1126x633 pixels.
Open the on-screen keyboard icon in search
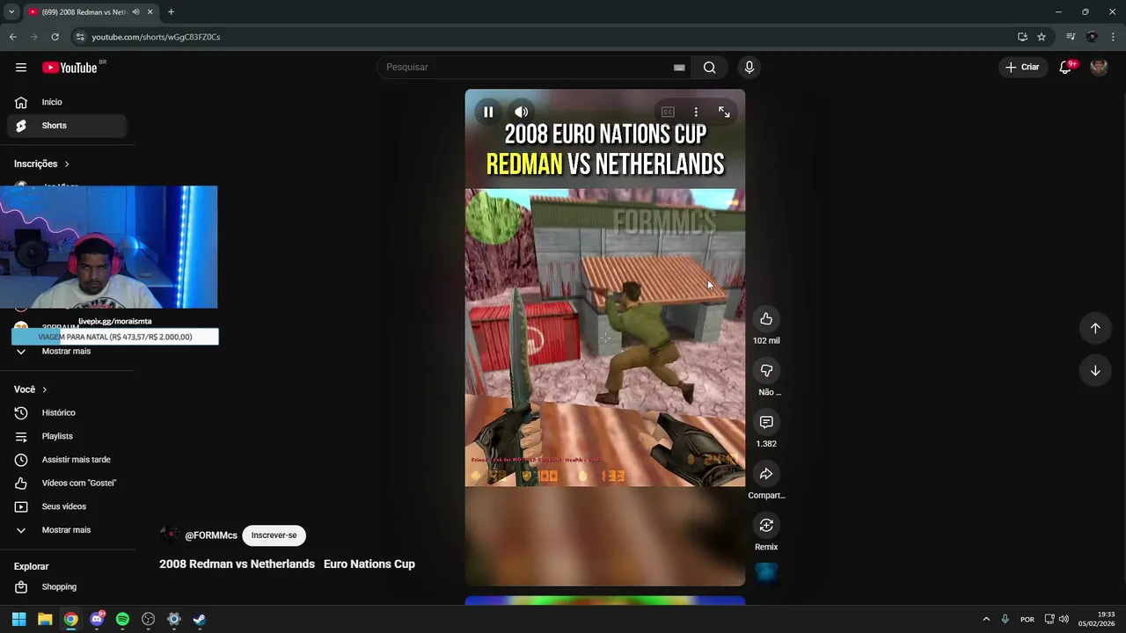tap(679, 68)
